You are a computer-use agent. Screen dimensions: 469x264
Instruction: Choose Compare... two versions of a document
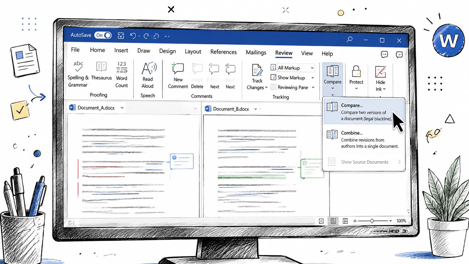364,112
